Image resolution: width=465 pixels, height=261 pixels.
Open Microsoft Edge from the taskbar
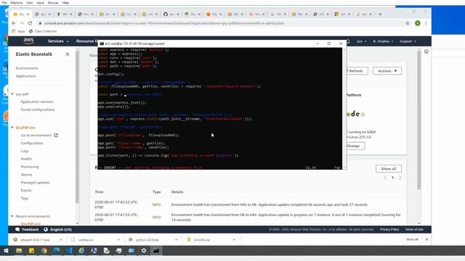pos(57,251)
